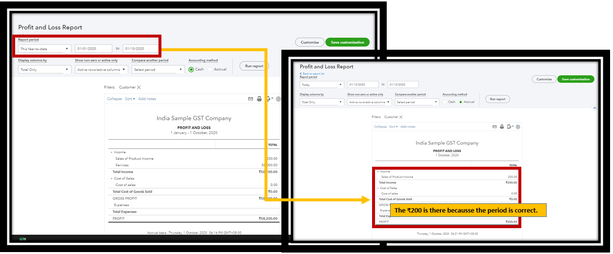Viewport: 613px width, 254px height.
Task: Remove Customer filter in left window
Action: point(138,87)
